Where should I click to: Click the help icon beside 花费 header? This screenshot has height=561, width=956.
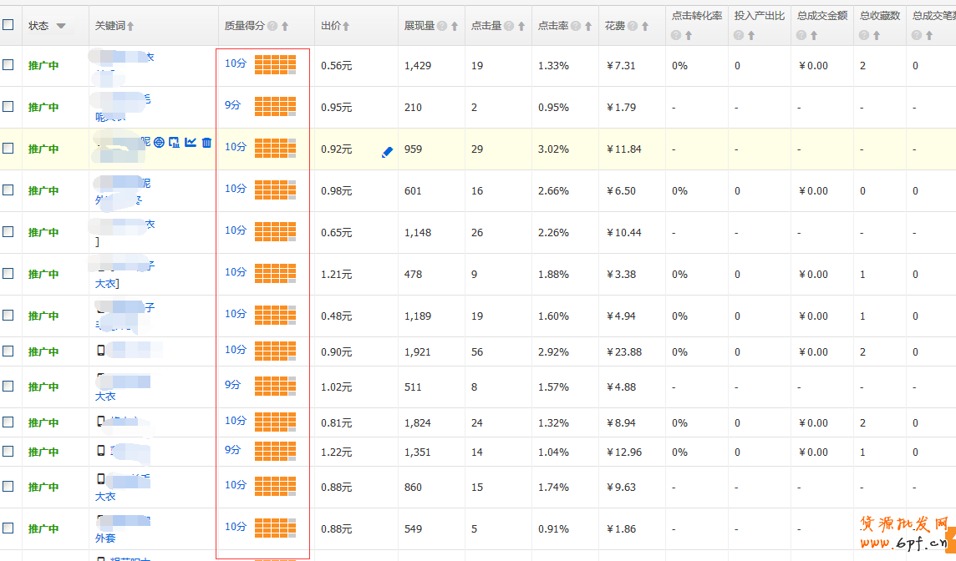633,26
